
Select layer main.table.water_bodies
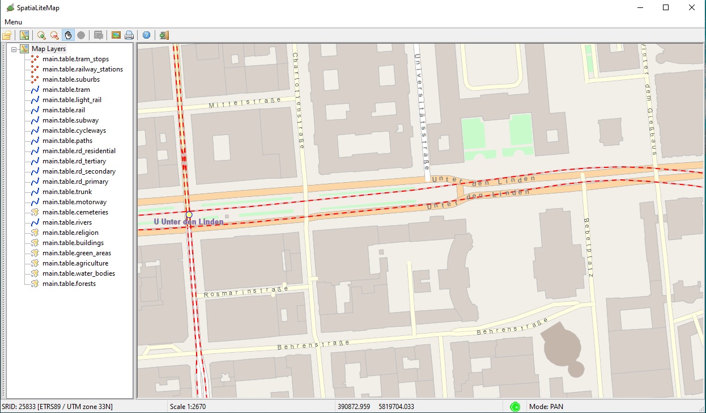79,273
